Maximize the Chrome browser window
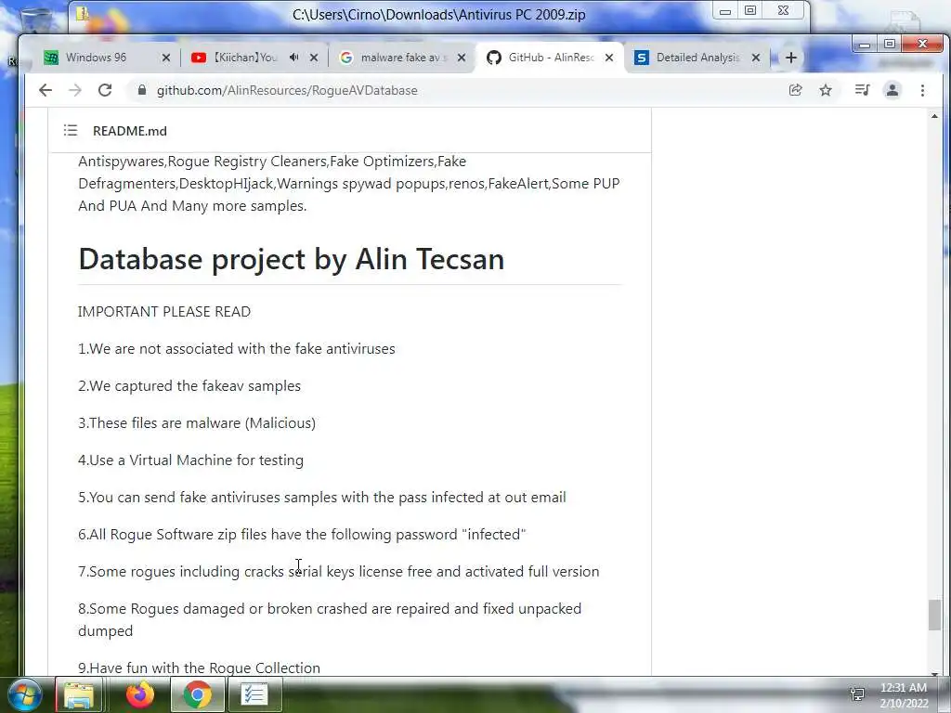 click(890, 44)
